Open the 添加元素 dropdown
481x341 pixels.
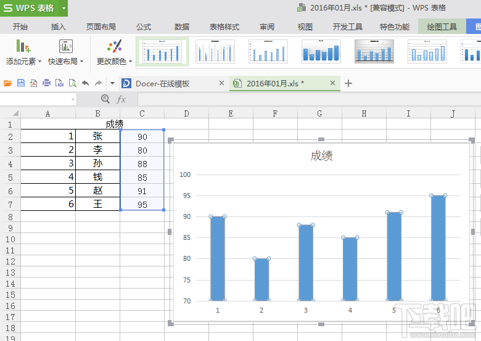coord(23,62)
